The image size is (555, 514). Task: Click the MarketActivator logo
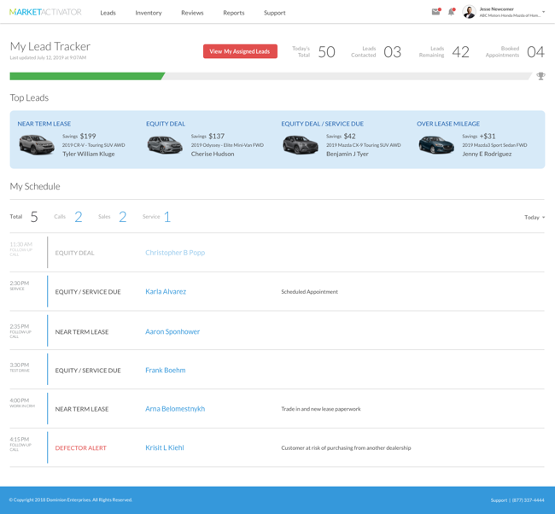click(x=45, y=12)
